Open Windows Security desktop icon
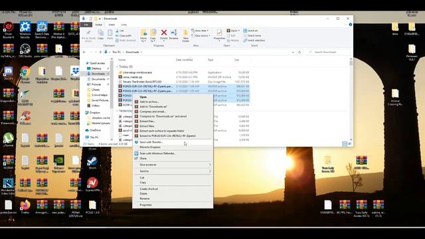This screenshot has height=239, width=425. tap(25, 30)
